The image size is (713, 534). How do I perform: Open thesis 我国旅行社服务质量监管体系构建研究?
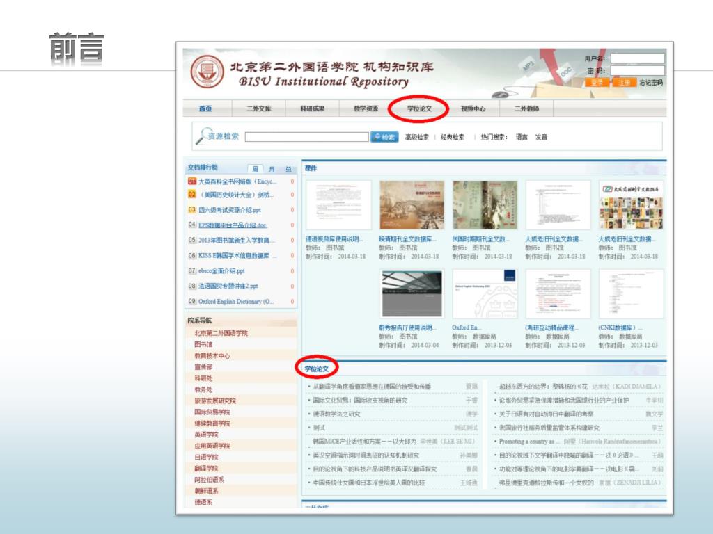coord(549,428)
